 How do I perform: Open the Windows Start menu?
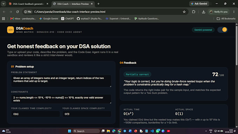point(70,131)
